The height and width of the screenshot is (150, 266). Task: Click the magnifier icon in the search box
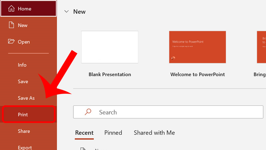pos(88,112)
